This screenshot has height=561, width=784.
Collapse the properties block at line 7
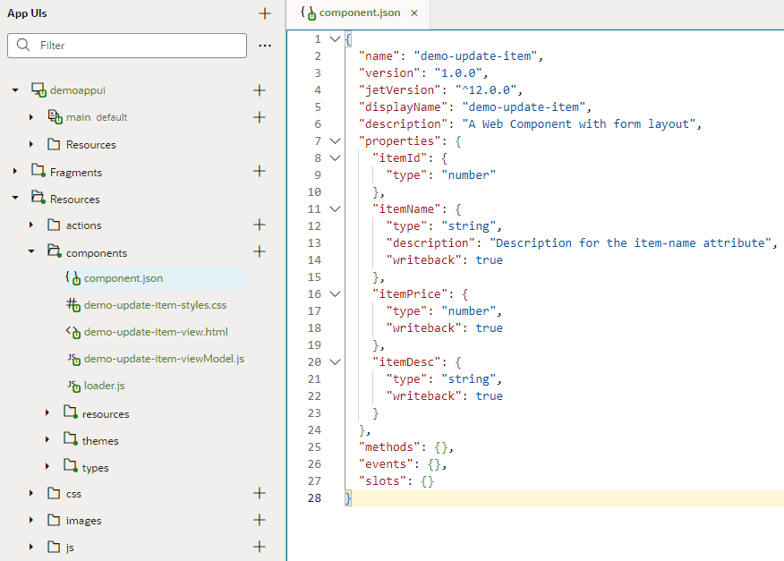tap(334, 140)
